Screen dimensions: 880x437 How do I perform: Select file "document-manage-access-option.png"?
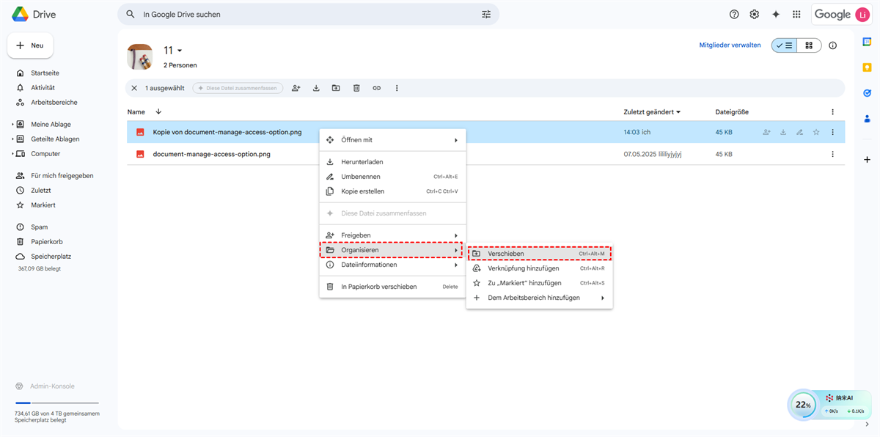tap(212, 154)
